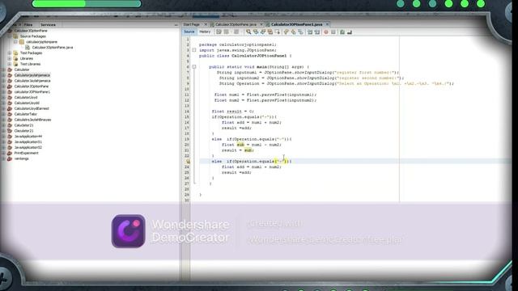Image resolution: width=518 pixels, height=291 pixels.
Task: Expand the Calculator project node
Action: [x=3, y=70]
